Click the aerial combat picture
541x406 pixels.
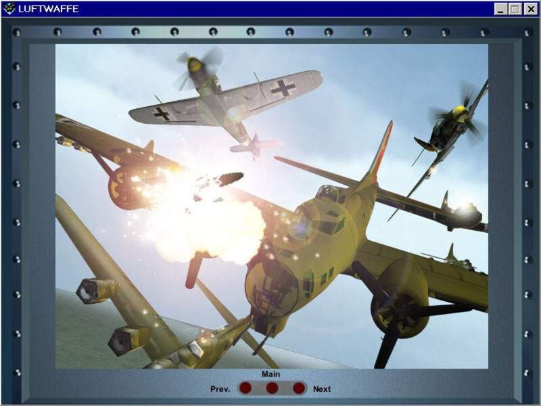coord(272,206)
